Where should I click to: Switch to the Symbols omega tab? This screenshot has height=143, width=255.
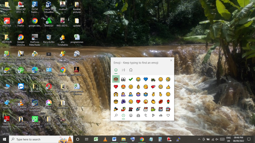131,70
